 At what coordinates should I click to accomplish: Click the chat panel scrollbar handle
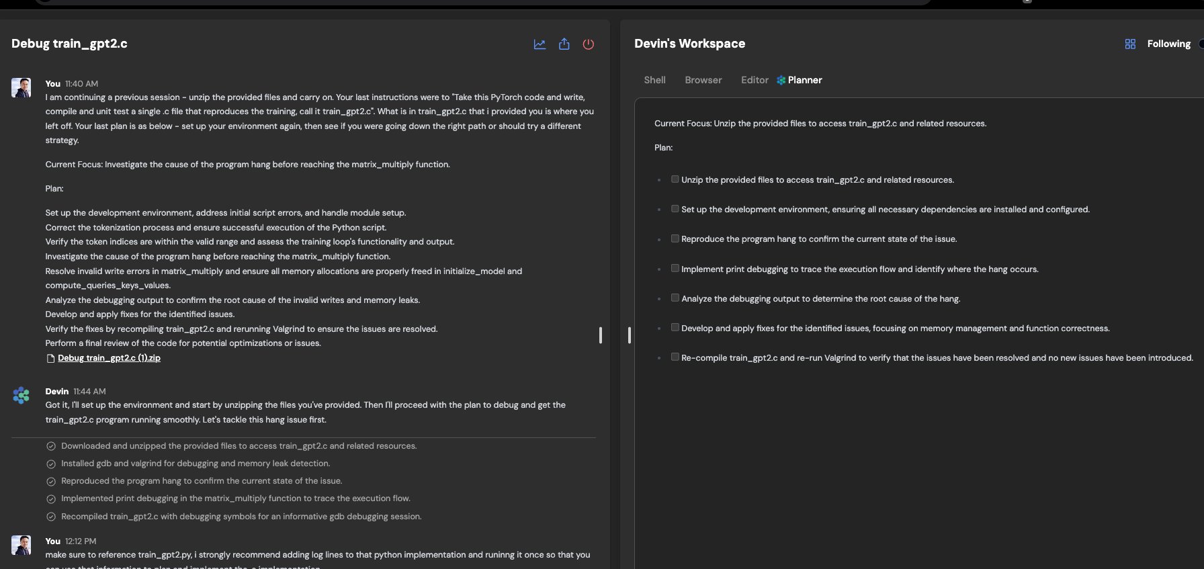(x=601, y=335)
